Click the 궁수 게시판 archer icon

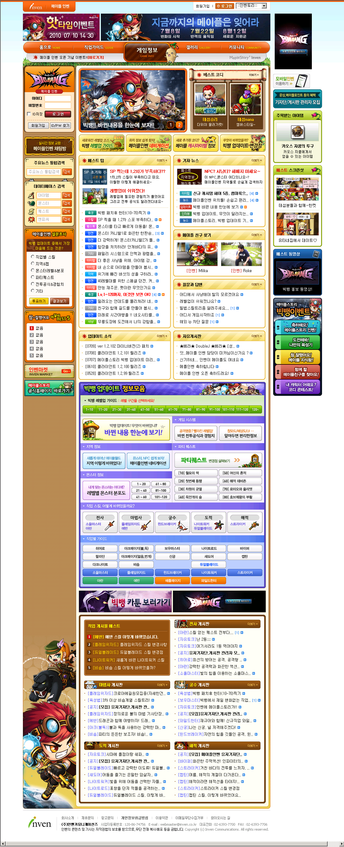181,685
